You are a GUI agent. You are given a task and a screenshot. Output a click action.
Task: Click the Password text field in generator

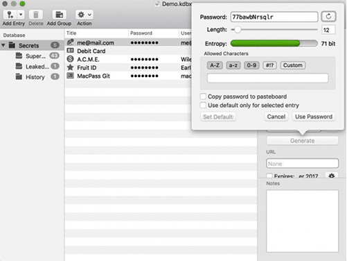tap(274, 17)
